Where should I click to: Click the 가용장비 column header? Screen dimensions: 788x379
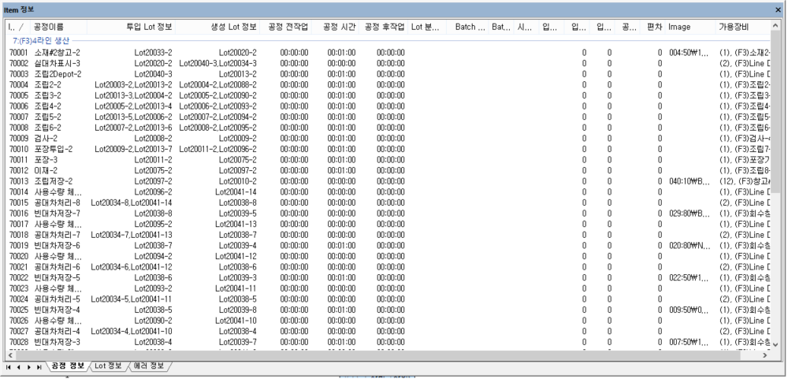(x=733, y=27)
